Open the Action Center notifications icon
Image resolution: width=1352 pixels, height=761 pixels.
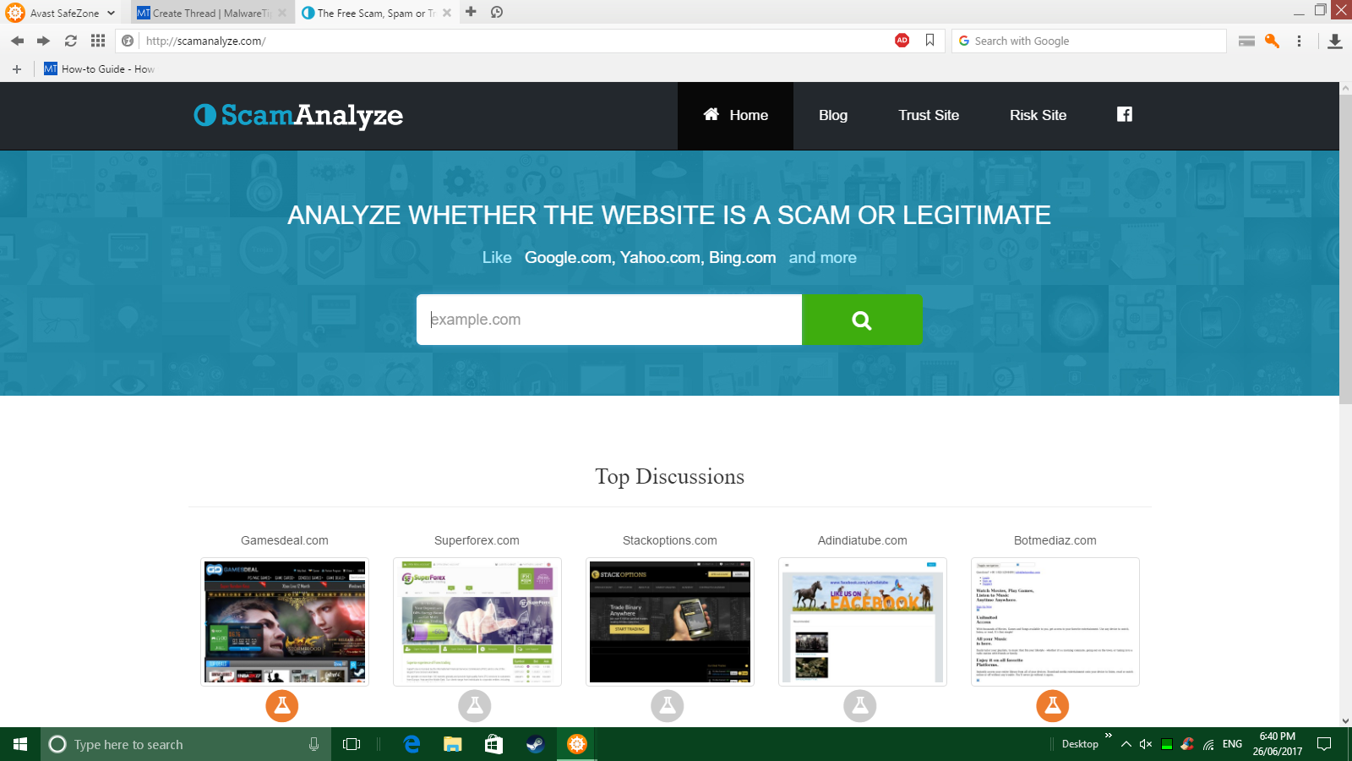tap(1324, 744)
